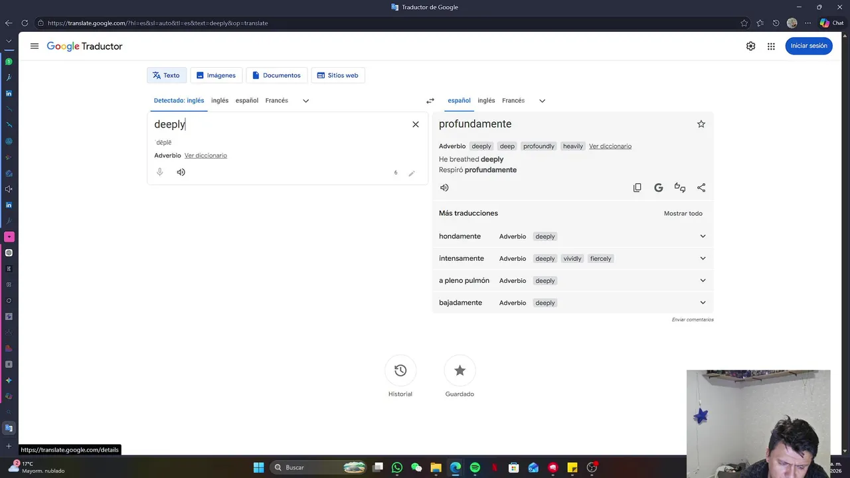This screenshot has width=850, height=478.
Task: Bookmark page with address bar star
Action: [744, 23]
